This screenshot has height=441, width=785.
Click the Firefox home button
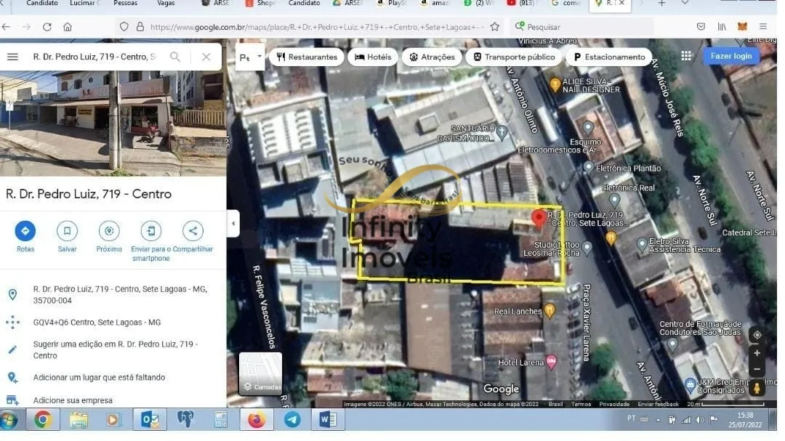(x=68, y=27)
